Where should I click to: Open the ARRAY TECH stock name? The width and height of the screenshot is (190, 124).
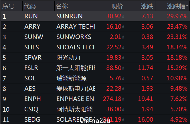[76, 26]
